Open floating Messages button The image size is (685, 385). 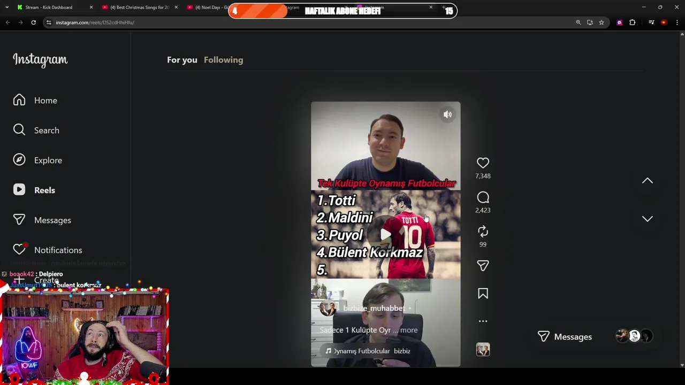(565, 336)
